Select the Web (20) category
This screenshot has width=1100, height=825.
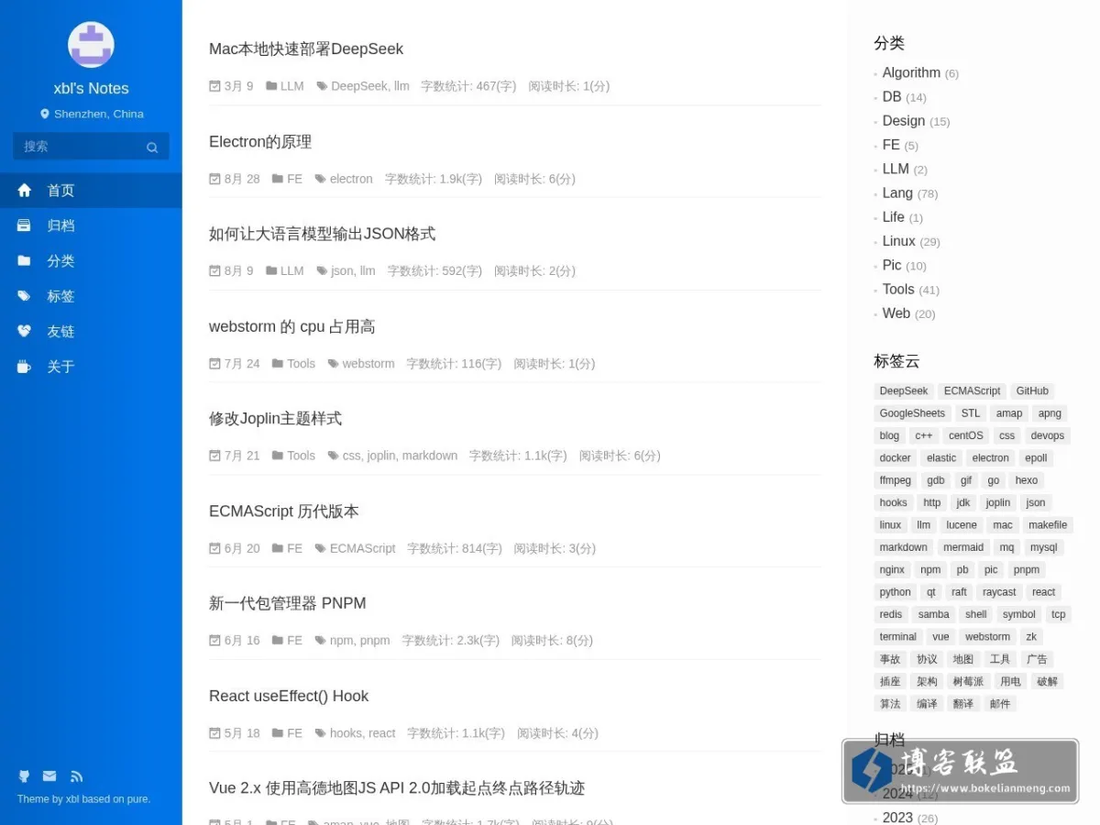click(896, 313)
